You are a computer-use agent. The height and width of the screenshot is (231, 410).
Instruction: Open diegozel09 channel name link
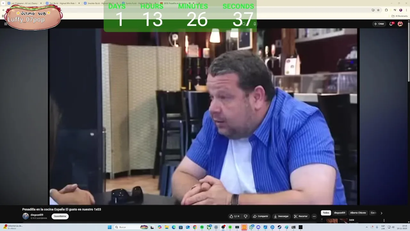click(x=37, y=215)
